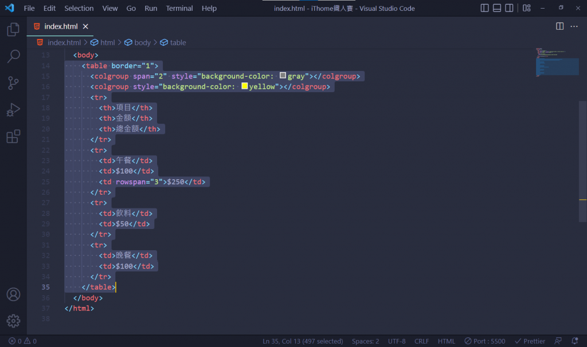Click the rowspan="3" attribute text

[139, 182]
